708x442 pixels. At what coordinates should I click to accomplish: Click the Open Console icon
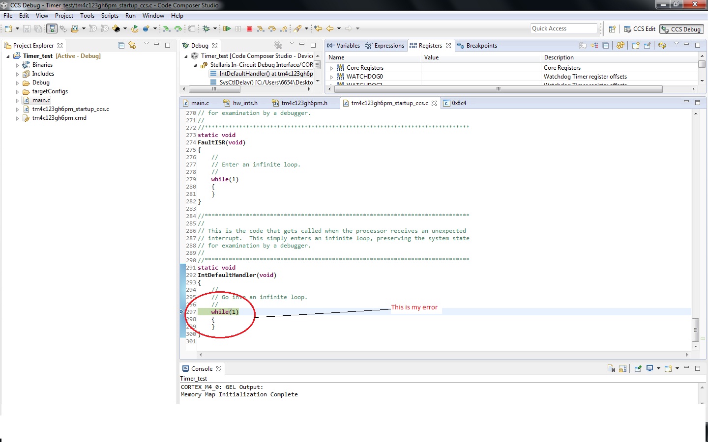click(669, 368)
